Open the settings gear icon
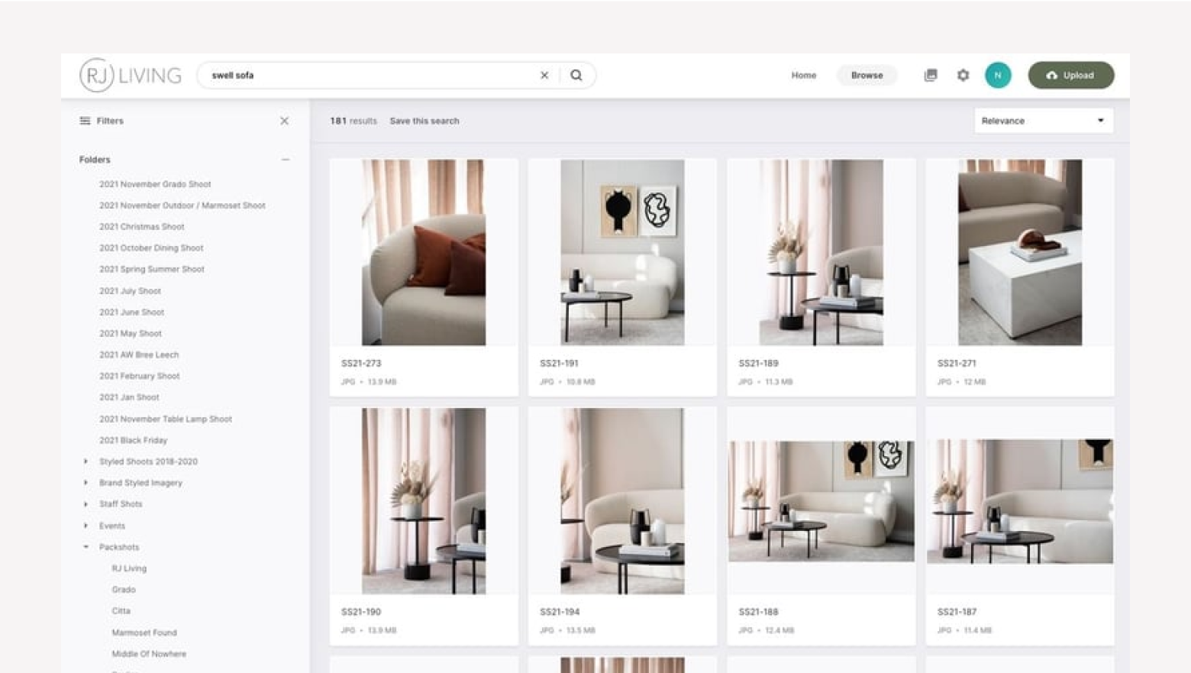 [x=963, y=75]
